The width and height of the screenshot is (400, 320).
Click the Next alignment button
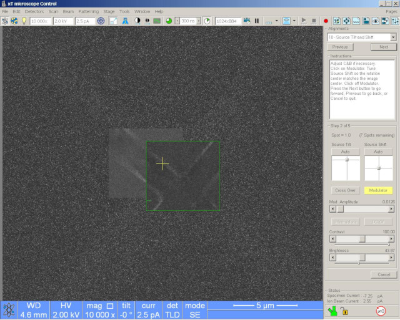pyautogui.click(x=383, y=47)
